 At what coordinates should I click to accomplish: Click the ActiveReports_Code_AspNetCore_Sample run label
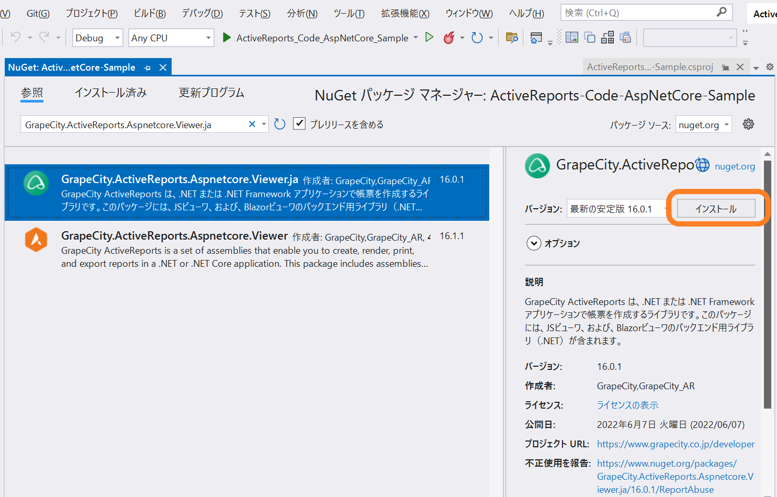[322, 38]
